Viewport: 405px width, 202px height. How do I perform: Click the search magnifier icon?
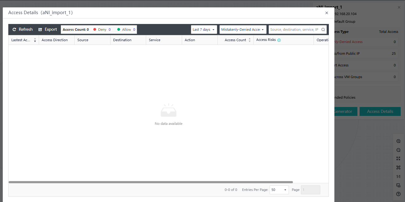323,30
